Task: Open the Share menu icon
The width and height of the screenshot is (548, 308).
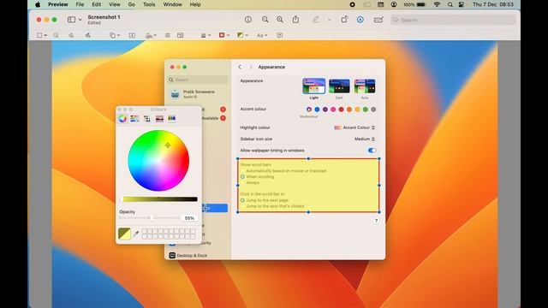Action: pyautogui.click(x=295, y=20)
